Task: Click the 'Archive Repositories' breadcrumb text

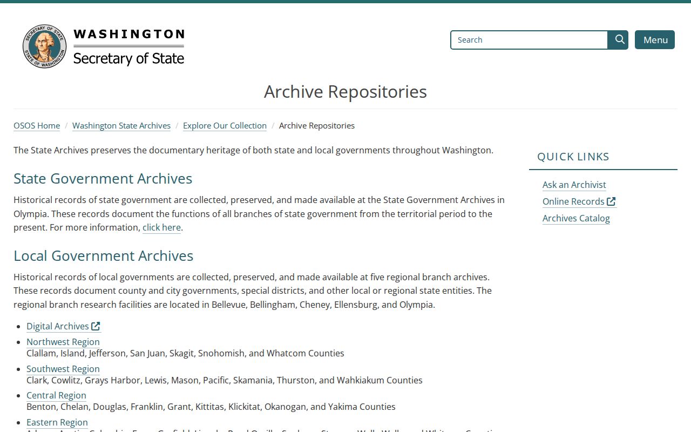Action: [x=317, y=126]
